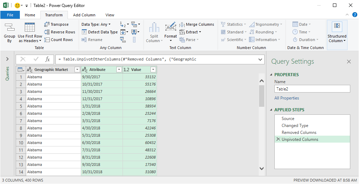Expand the Queries pane
The image size is (359, 184).
pyautogui.click(x=7, y=59)
